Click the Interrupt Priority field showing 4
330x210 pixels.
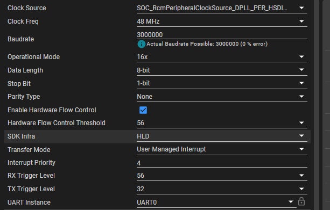click(x=222, y=163)
